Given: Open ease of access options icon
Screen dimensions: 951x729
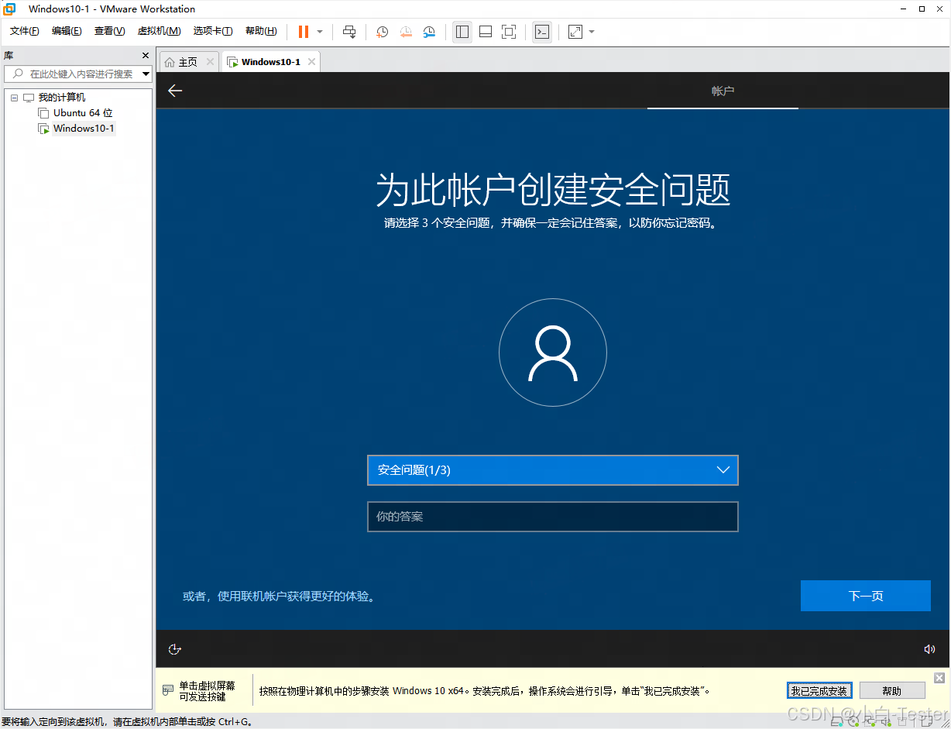Looking at the screenshot, I should (175, 649).
